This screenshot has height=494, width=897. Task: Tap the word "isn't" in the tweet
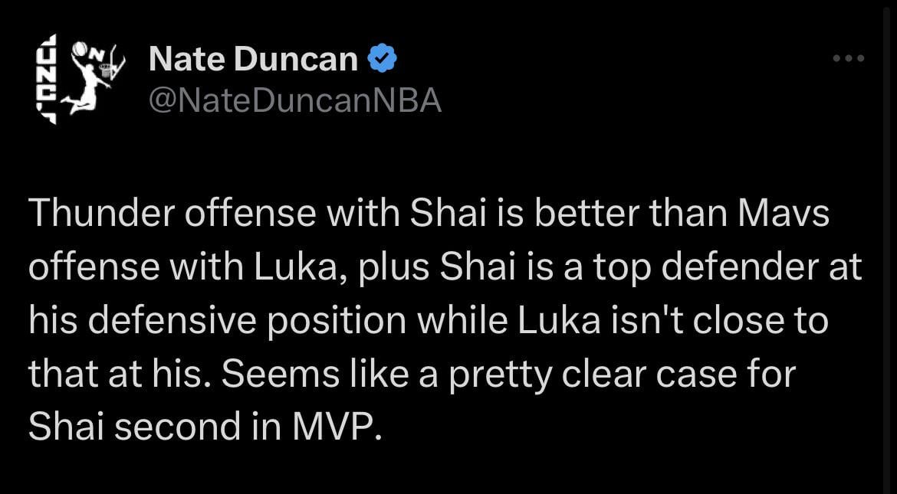[647, 322]
